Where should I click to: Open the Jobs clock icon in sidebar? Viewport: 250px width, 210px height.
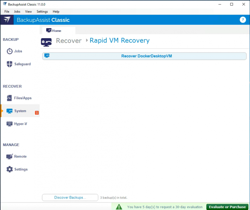point(10,52)
